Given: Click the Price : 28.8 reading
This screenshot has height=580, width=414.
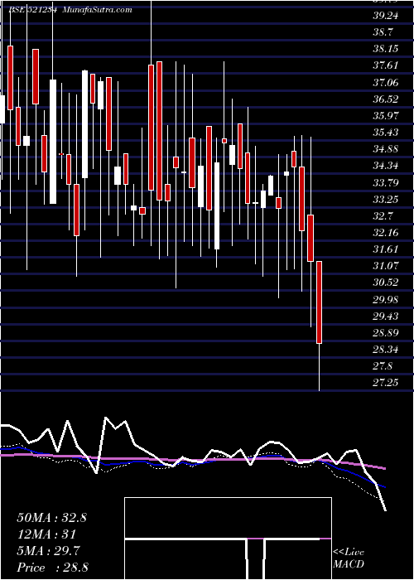Looking at the screenshot, I should coord(52,568).
